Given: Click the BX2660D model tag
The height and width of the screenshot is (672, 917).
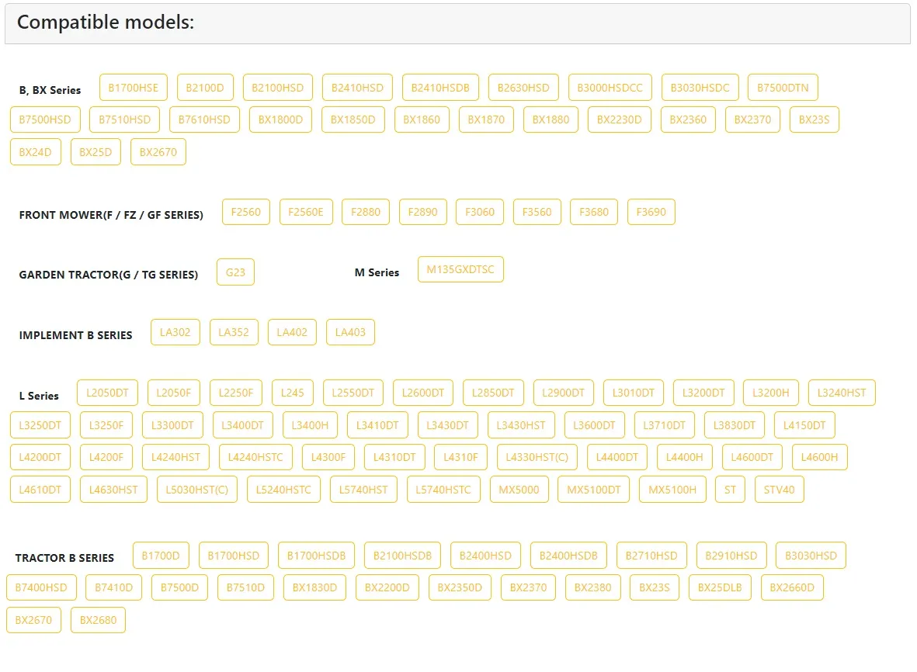Looking at the screenshot, I should 793,587.
